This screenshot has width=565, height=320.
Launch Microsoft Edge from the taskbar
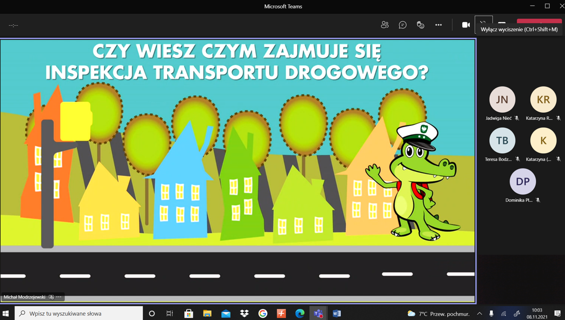click(300, 313)
